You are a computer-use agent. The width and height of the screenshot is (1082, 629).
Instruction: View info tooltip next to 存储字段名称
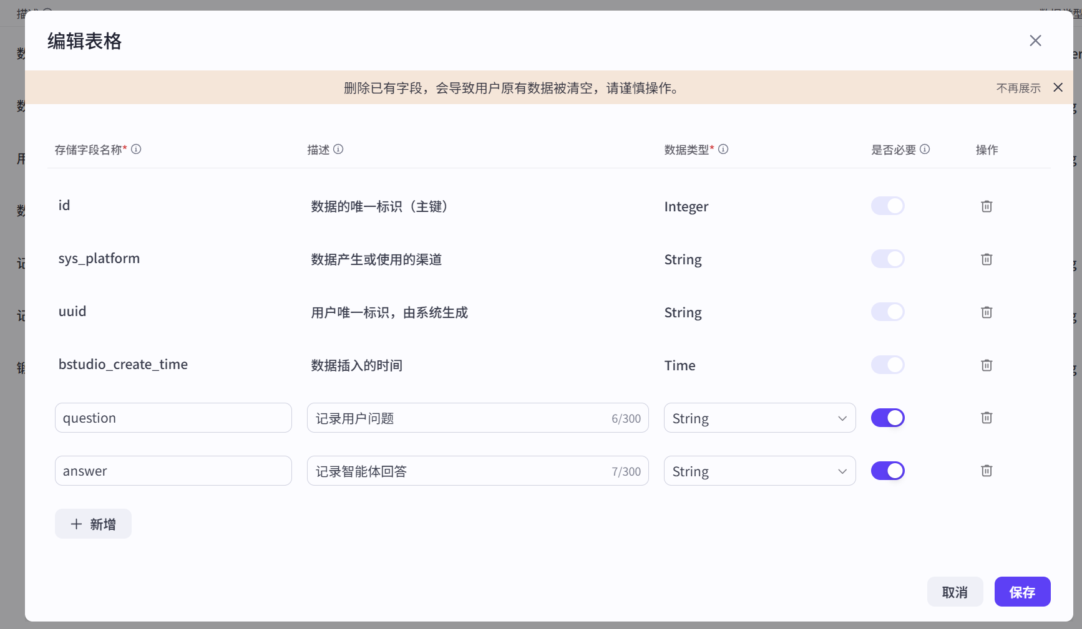pos(137,149)
